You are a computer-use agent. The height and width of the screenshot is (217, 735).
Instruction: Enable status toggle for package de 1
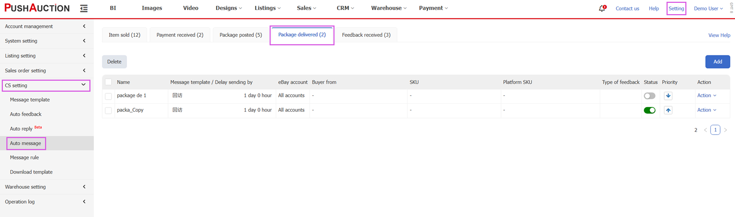pos(650,96)
